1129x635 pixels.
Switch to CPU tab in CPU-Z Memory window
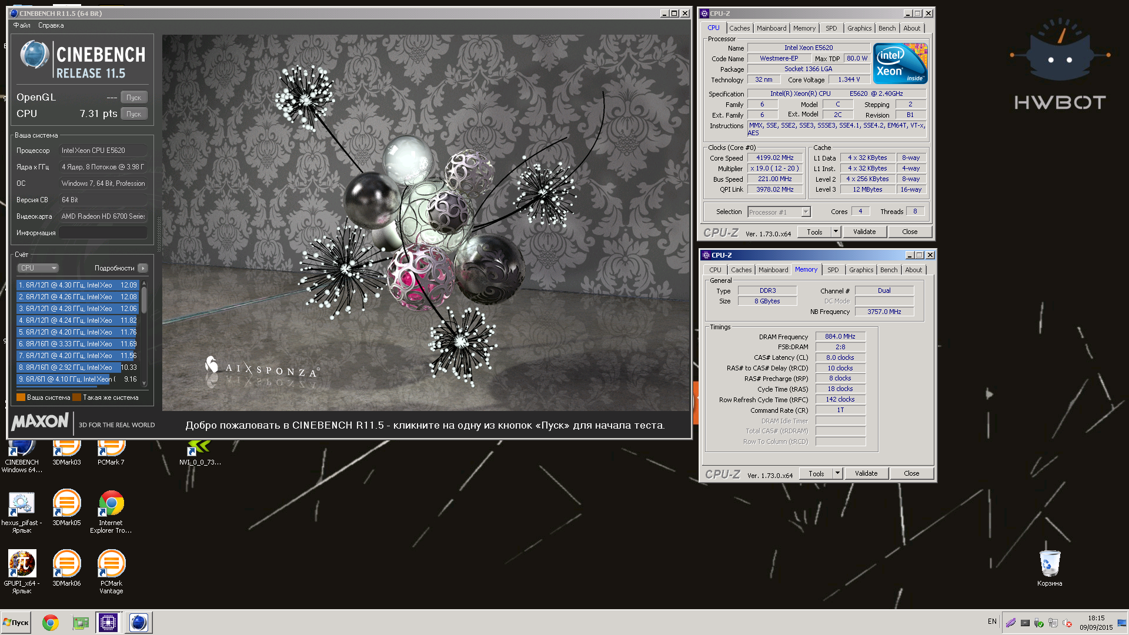(715, 270)
